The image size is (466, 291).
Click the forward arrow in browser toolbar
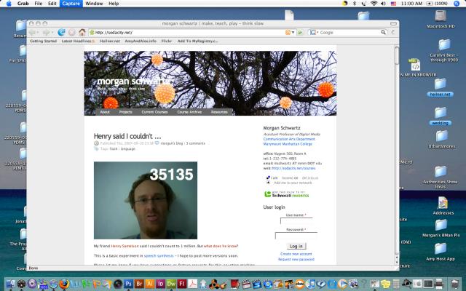[46, 32]
